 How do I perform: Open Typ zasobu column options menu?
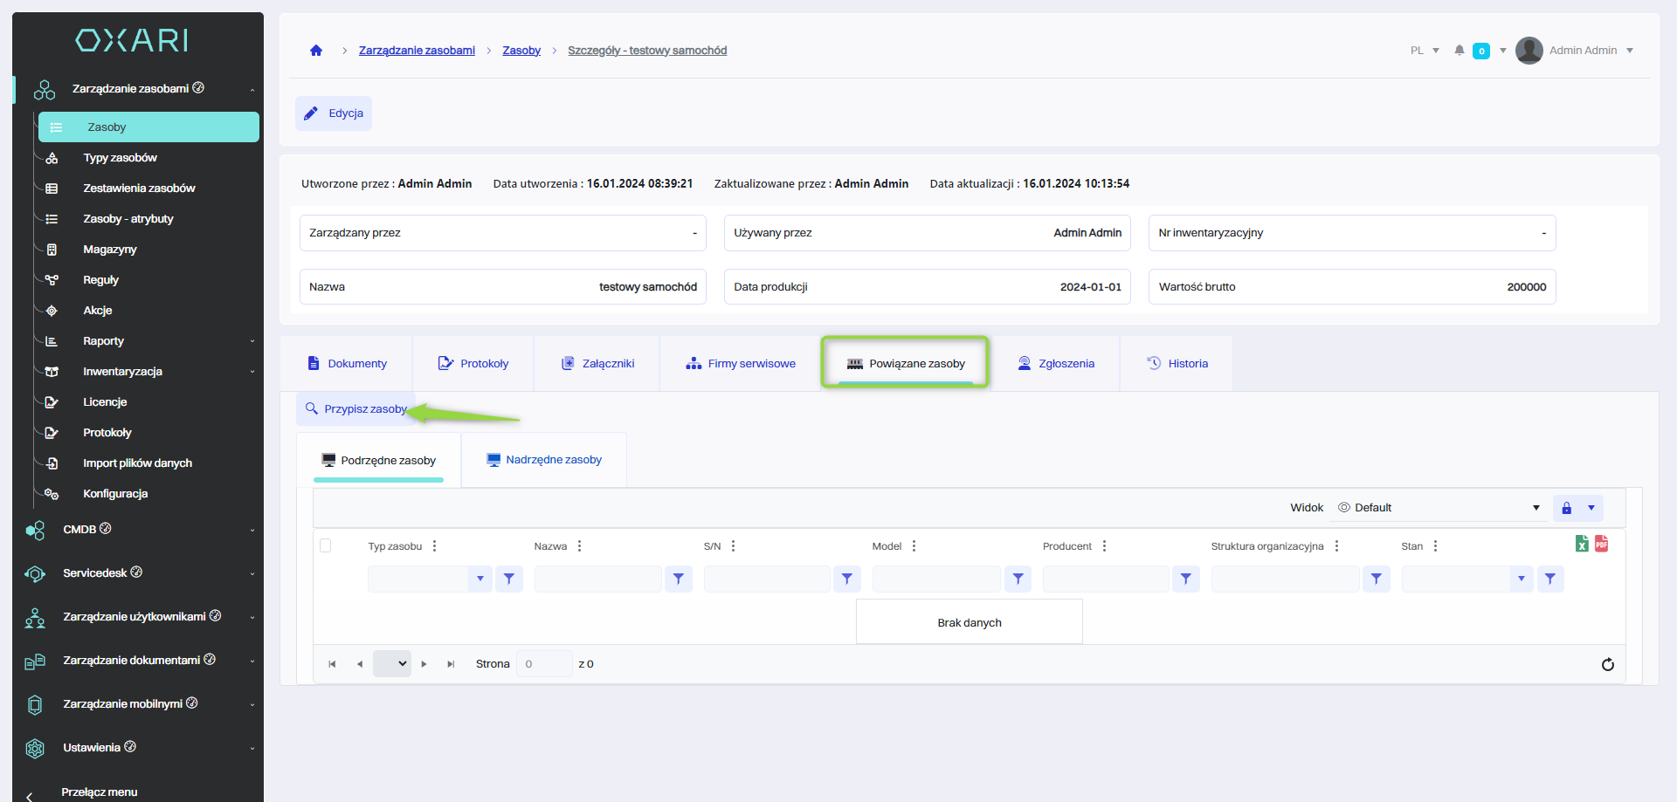coord(434,546)
